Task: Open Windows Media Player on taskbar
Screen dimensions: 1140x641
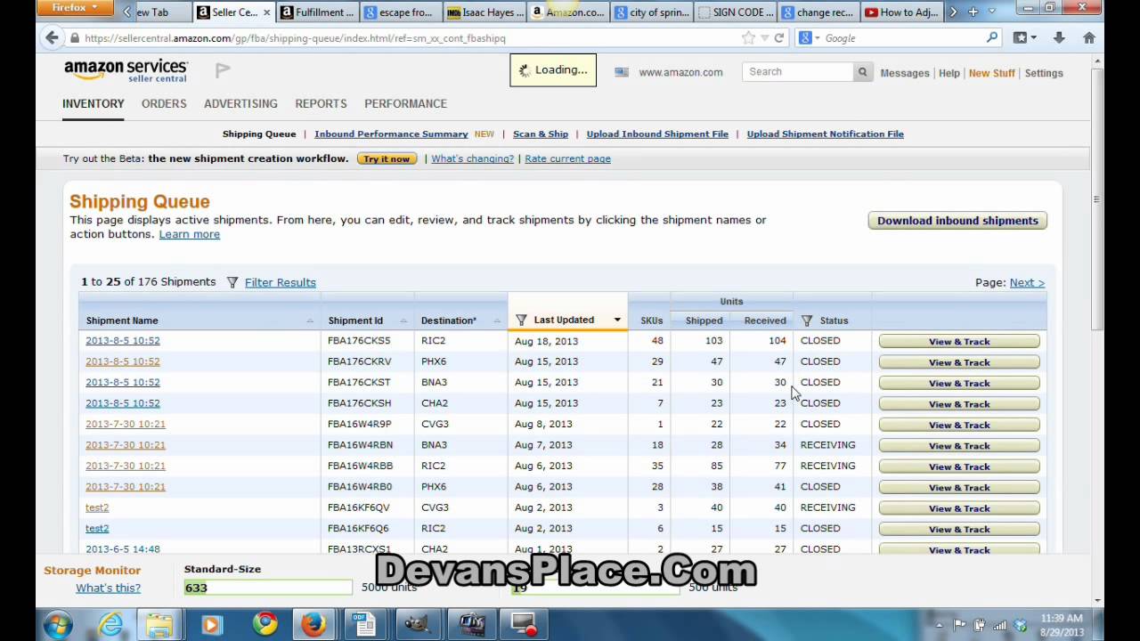Action: click(x=211, y=625)
